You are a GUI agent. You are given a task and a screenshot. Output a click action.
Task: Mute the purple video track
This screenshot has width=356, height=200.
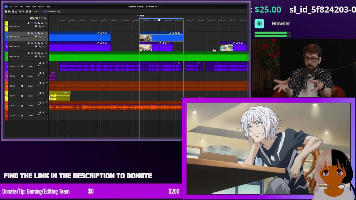(42, 43)
